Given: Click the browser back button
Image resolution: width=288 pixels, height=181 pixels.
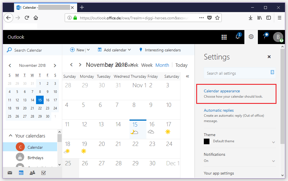Looking at the screenshot, I should [x=8, y=18].
